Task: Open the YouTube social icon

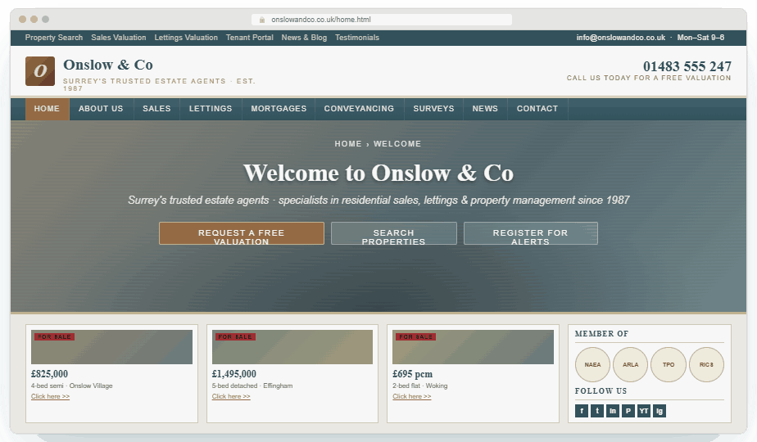Action: (644, 411)
